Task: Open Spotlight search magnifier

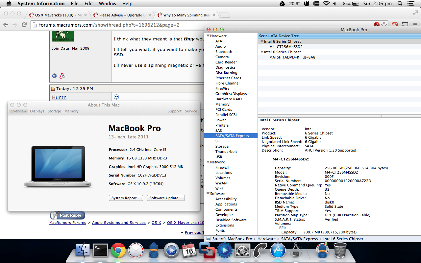Action: [x=400, y=4]
